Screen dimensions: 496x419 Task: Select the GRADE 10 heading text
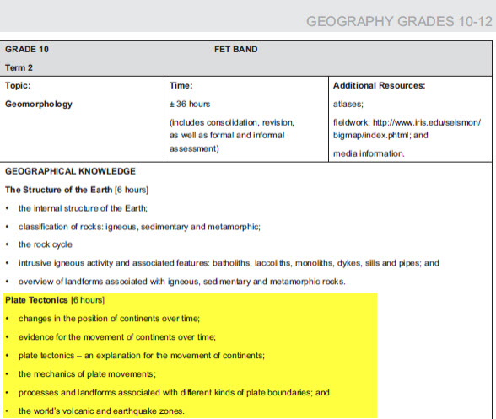(27, 50)
